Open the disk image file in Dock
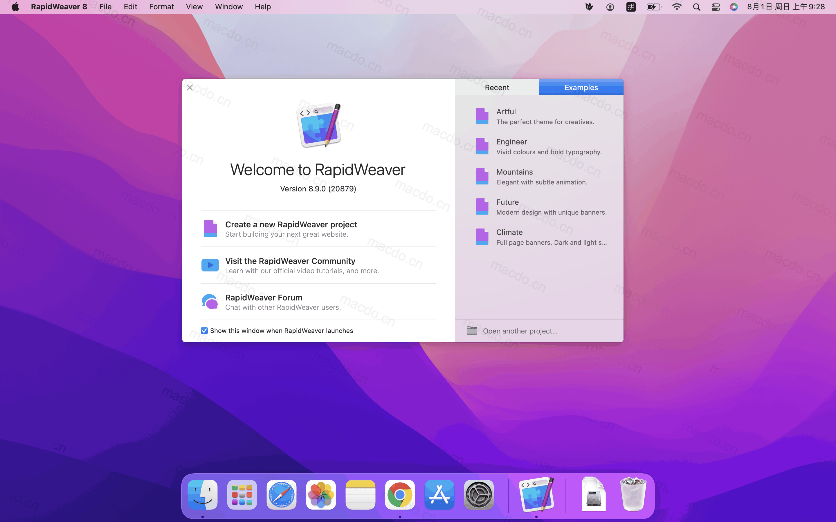This screenshot has height=522, width=836. pos(594,494)
